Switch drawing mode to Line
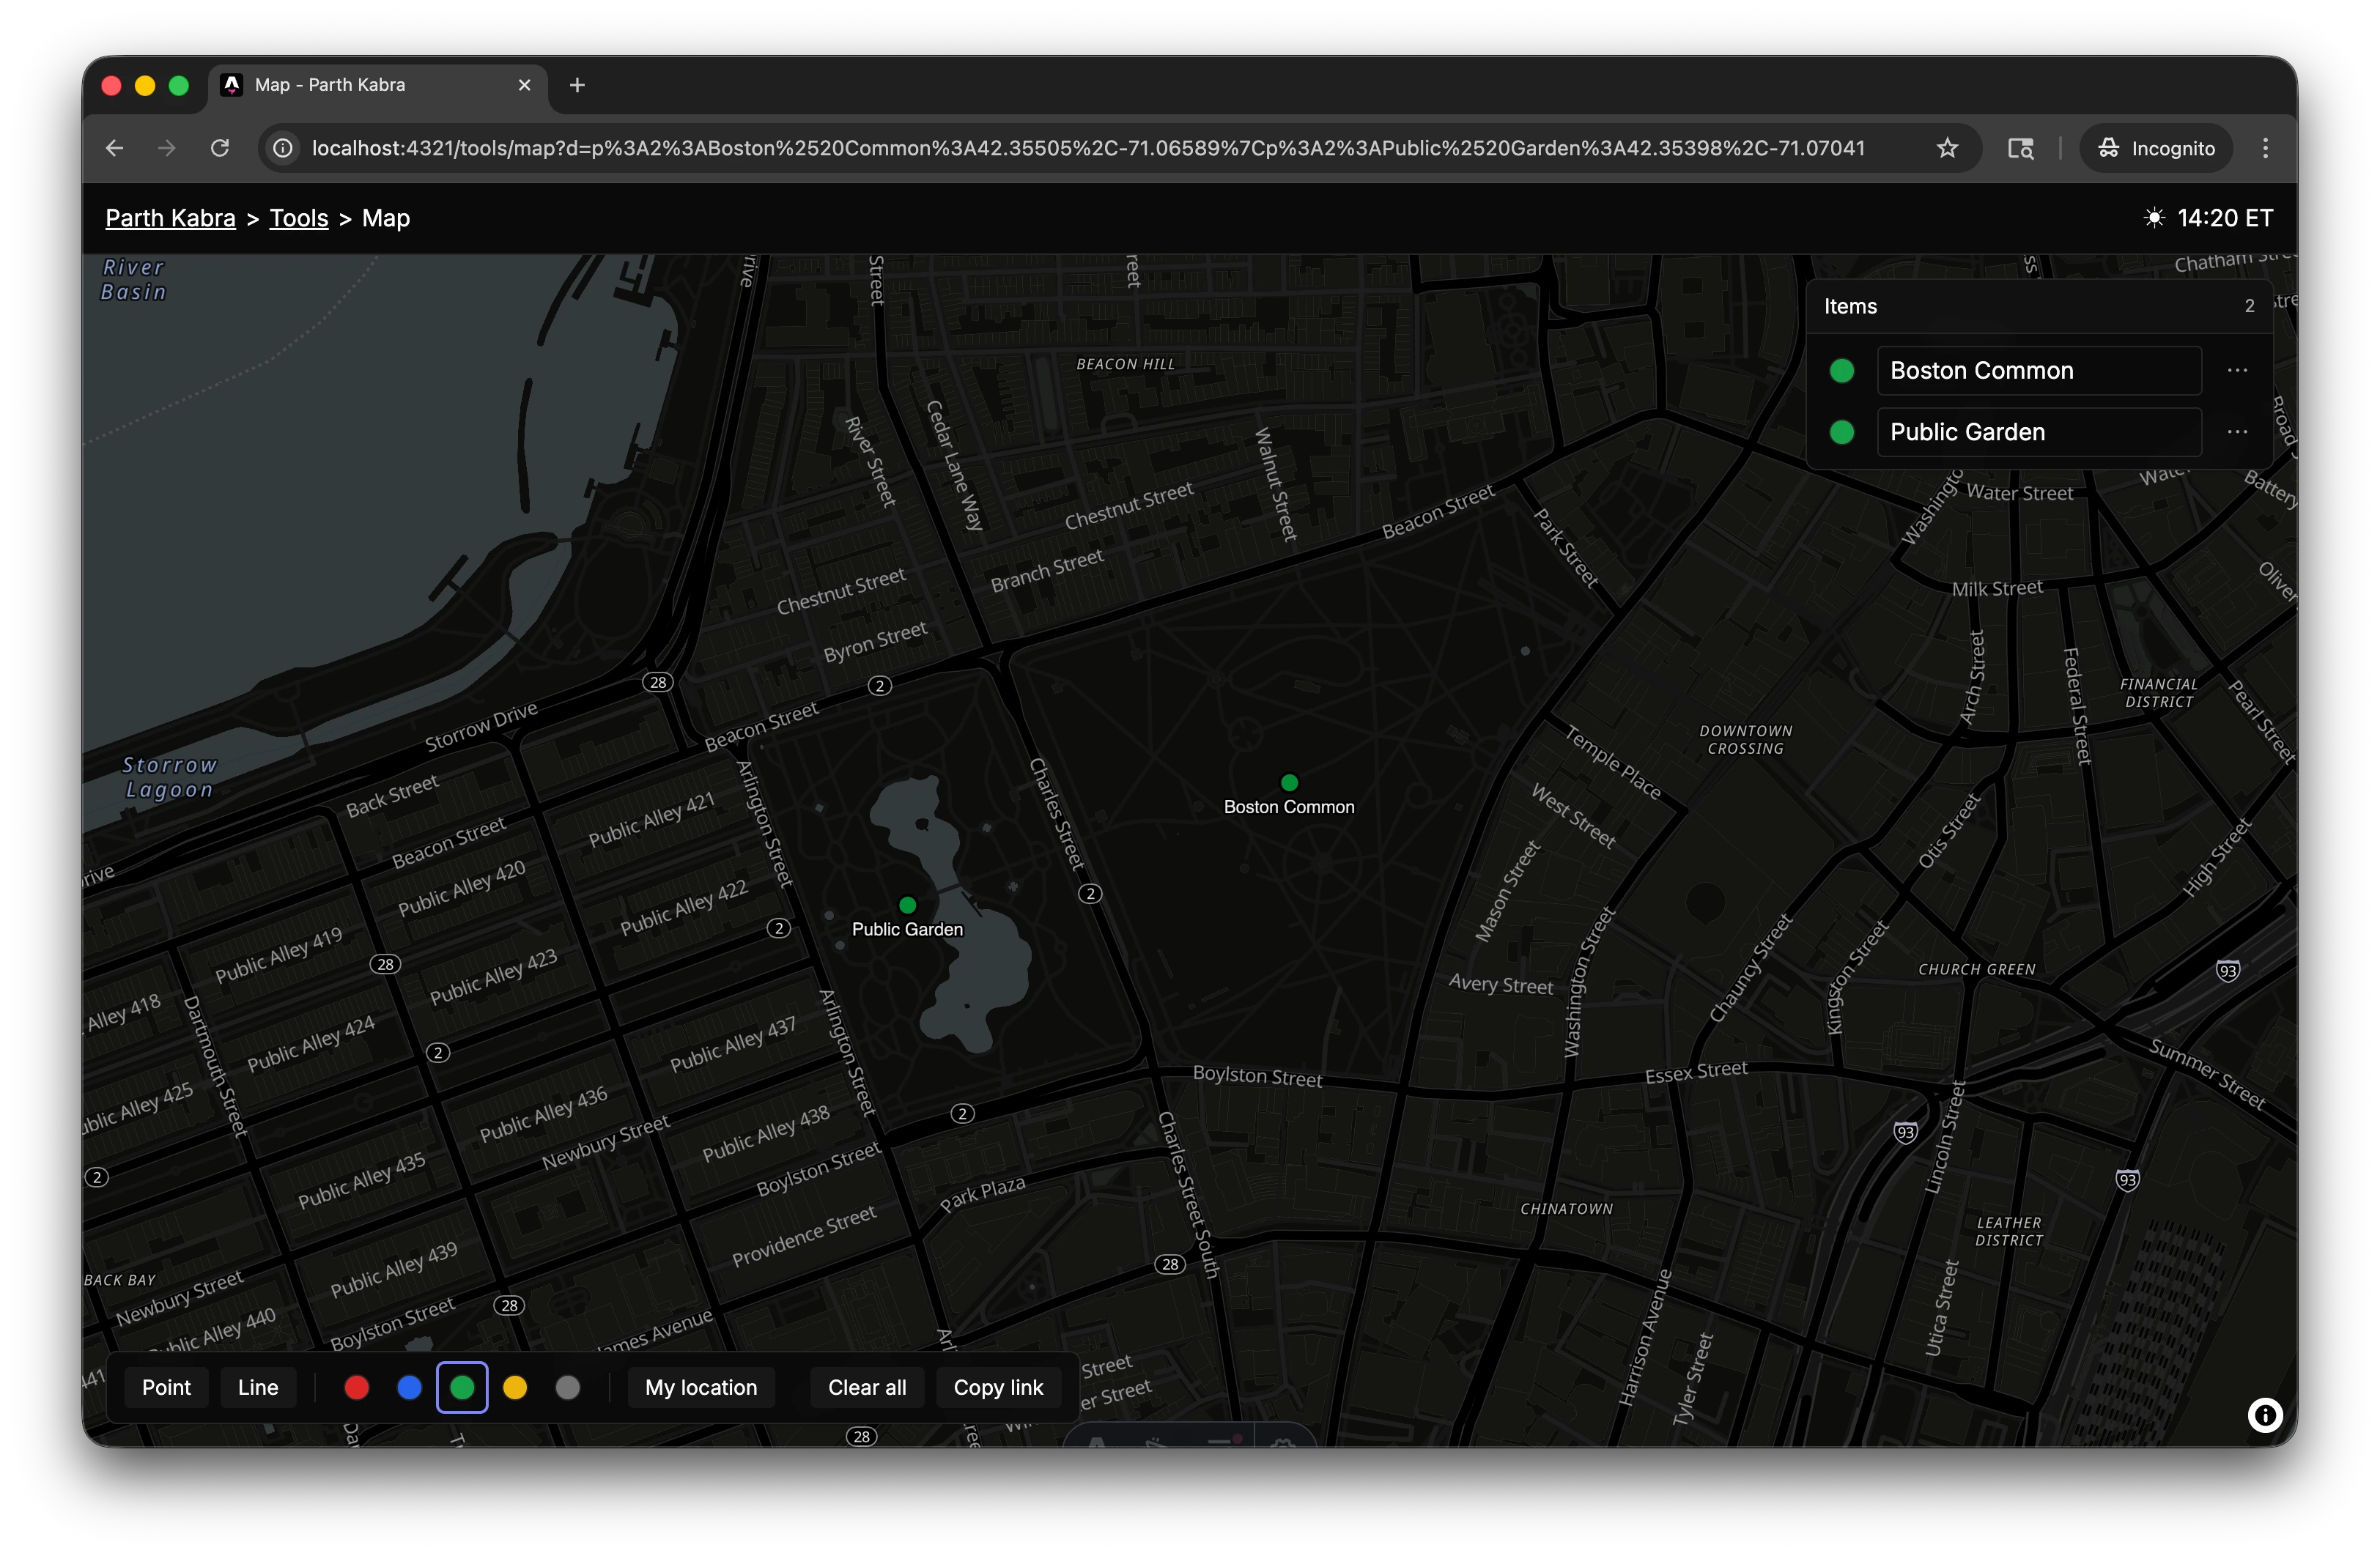The height and width of the screenshot is (1556, 2380). pyautogui.click(x=257, y=1387)
